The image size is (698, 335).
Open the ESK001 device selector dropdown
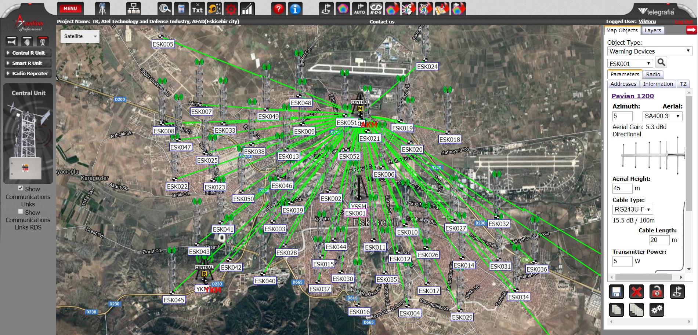pyautogui.click(x=630, y=64)
